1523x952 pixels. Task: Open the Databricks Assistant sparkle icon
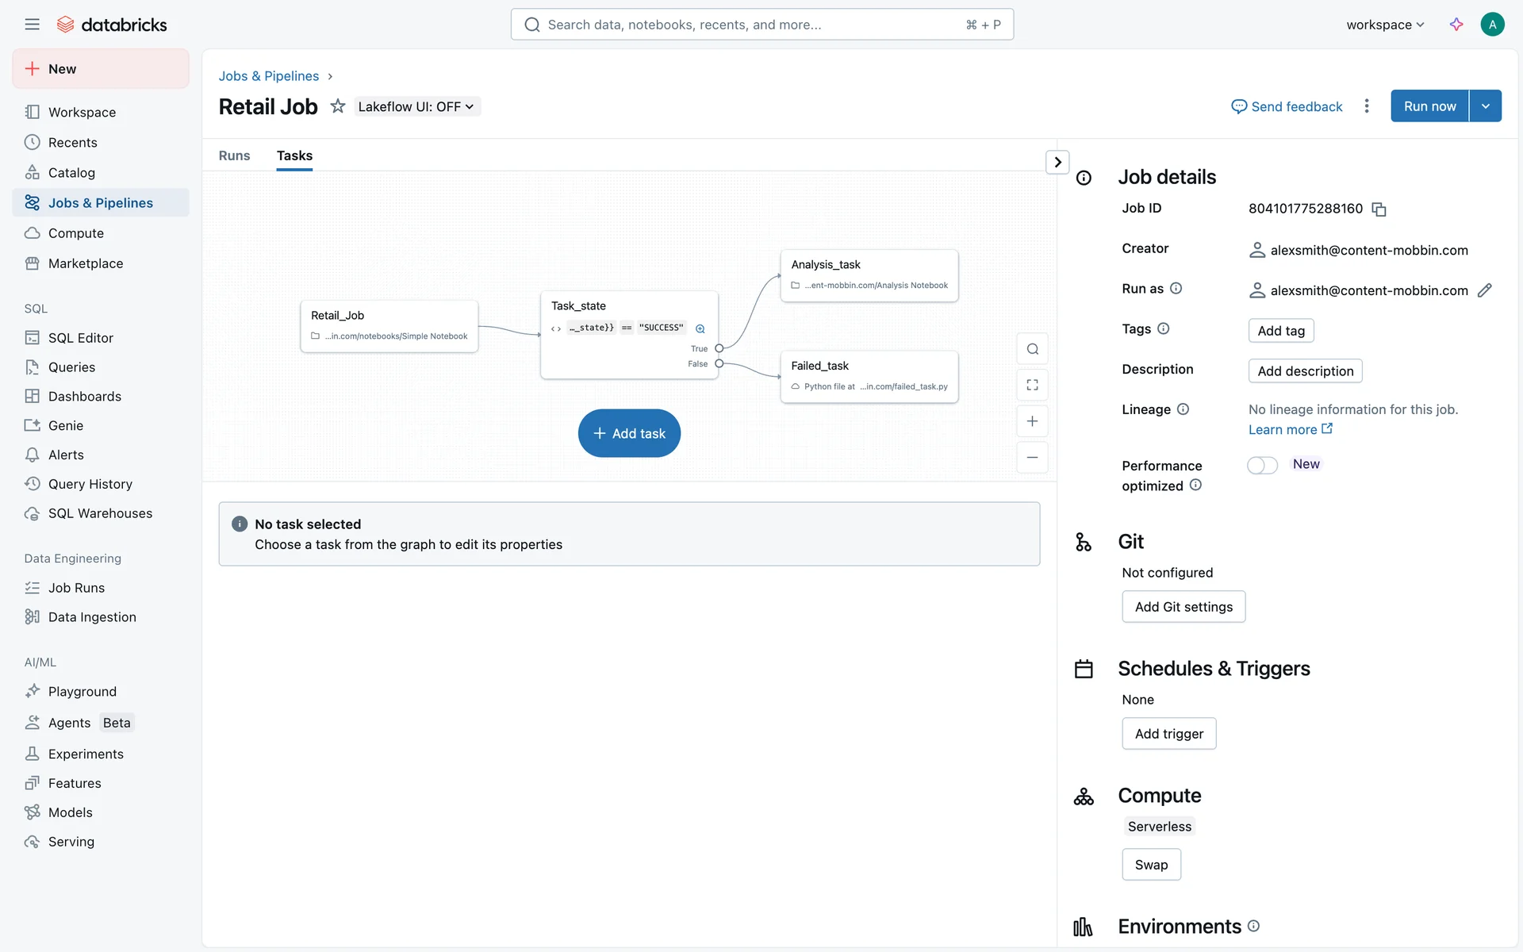coord(1456,25)
